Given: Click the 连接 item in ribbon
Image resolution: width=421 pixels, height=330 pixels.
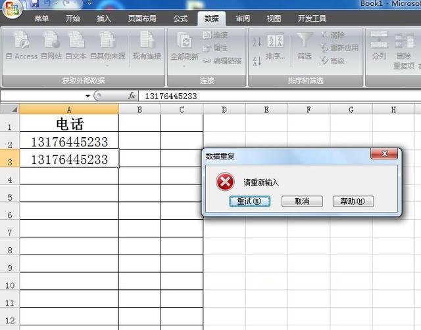Looking at the screenshot, I should pyautogui.click(x=215, y=35).
